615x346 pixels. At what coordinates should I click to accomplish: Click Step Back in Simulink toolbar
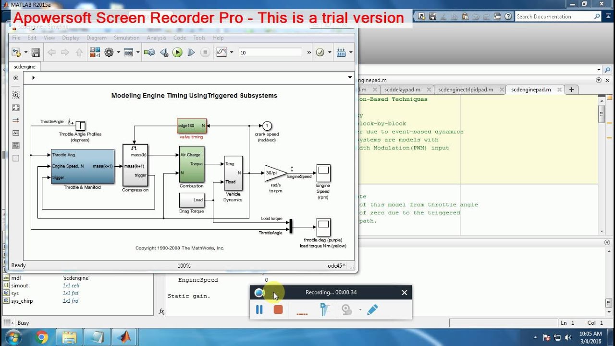click(164, 52)
